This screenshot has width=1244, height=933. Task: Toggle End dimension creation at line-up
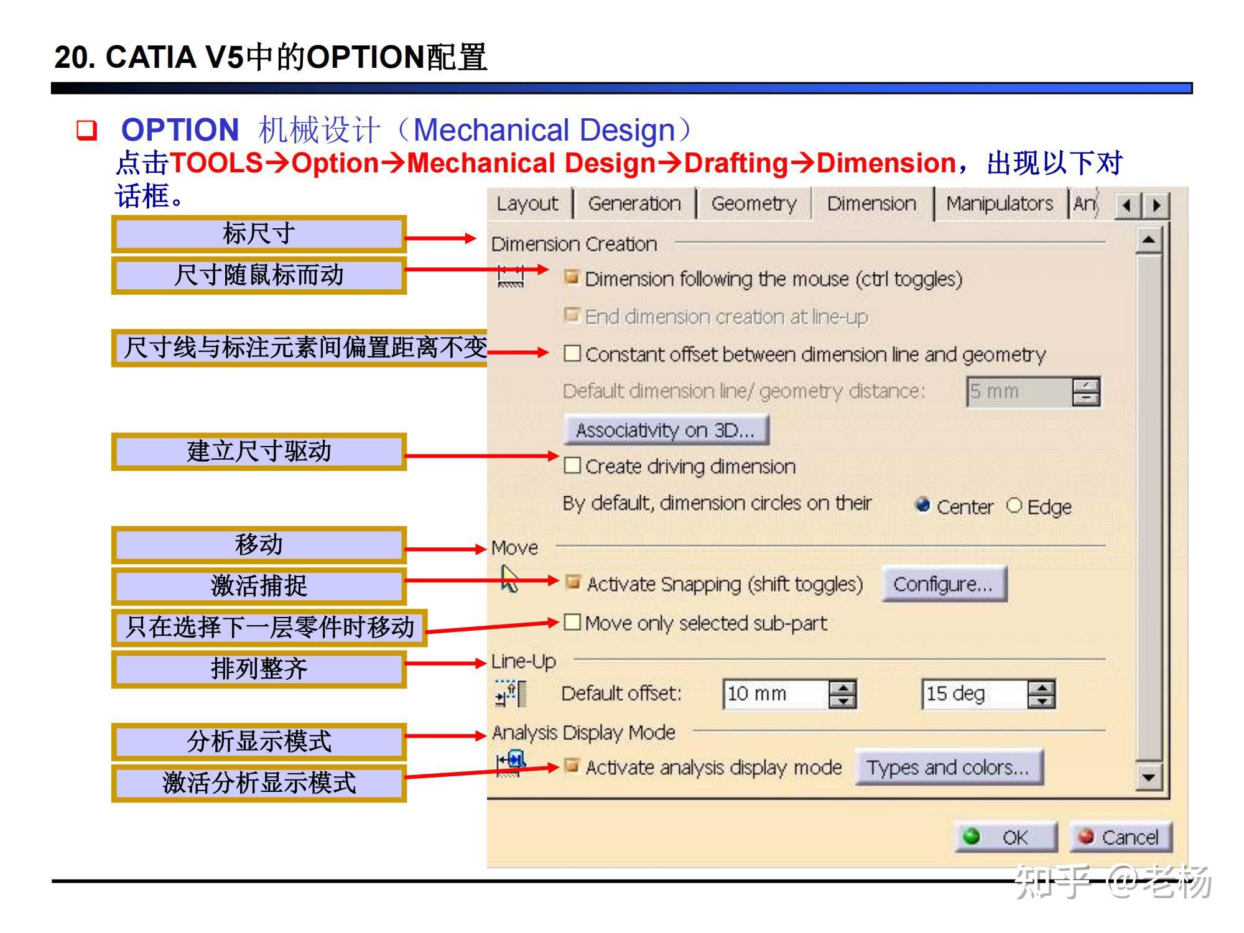(572, 315)
